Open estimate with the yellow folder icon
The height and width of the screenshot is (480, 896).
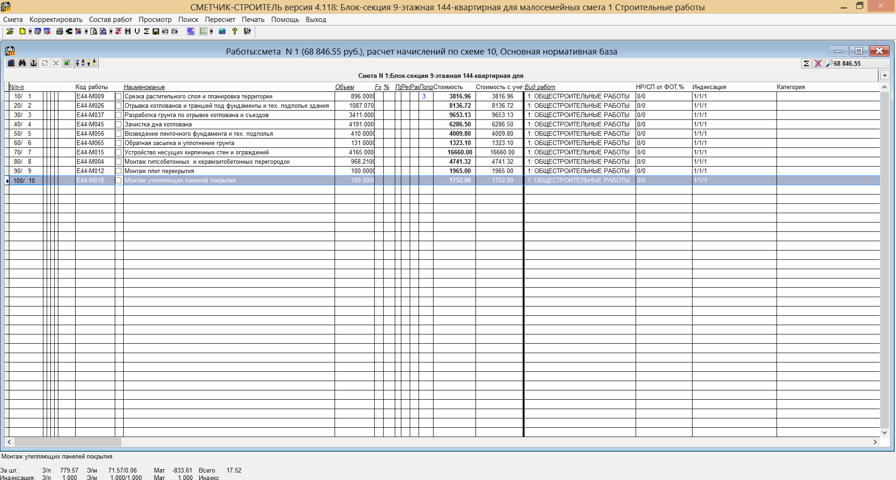(x=9, y=31)
